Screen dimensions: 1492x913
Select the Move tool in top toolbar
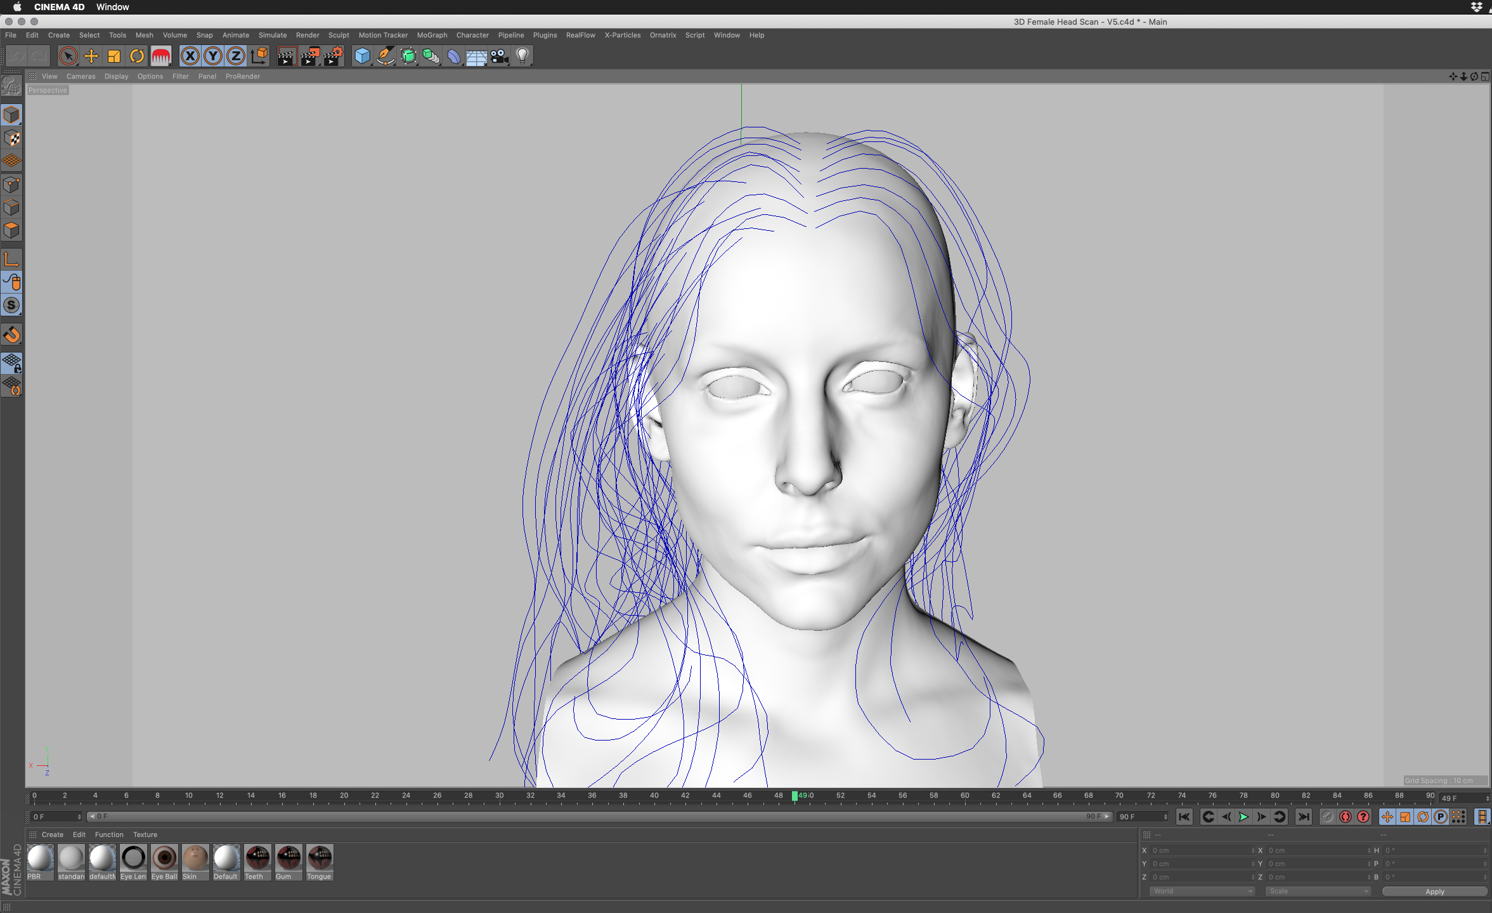click(x=91, y=56)
